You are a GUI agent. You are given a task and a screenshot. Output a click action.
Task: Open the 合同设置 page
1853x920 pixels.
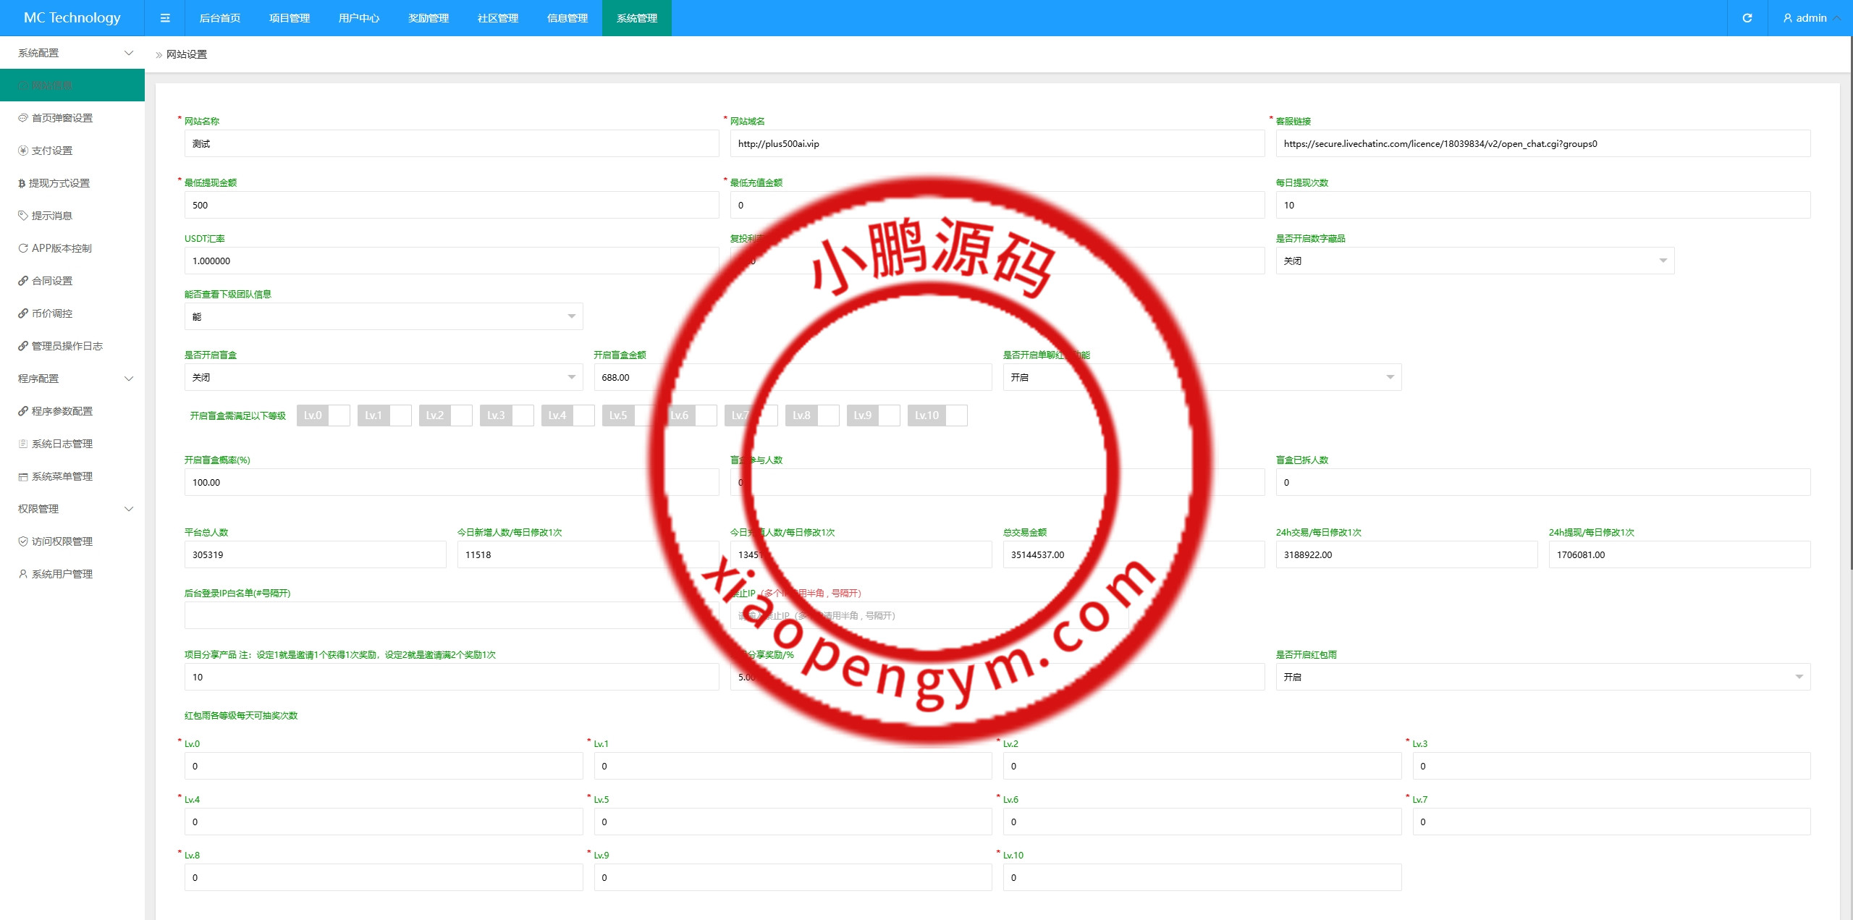tap(51, 281)
